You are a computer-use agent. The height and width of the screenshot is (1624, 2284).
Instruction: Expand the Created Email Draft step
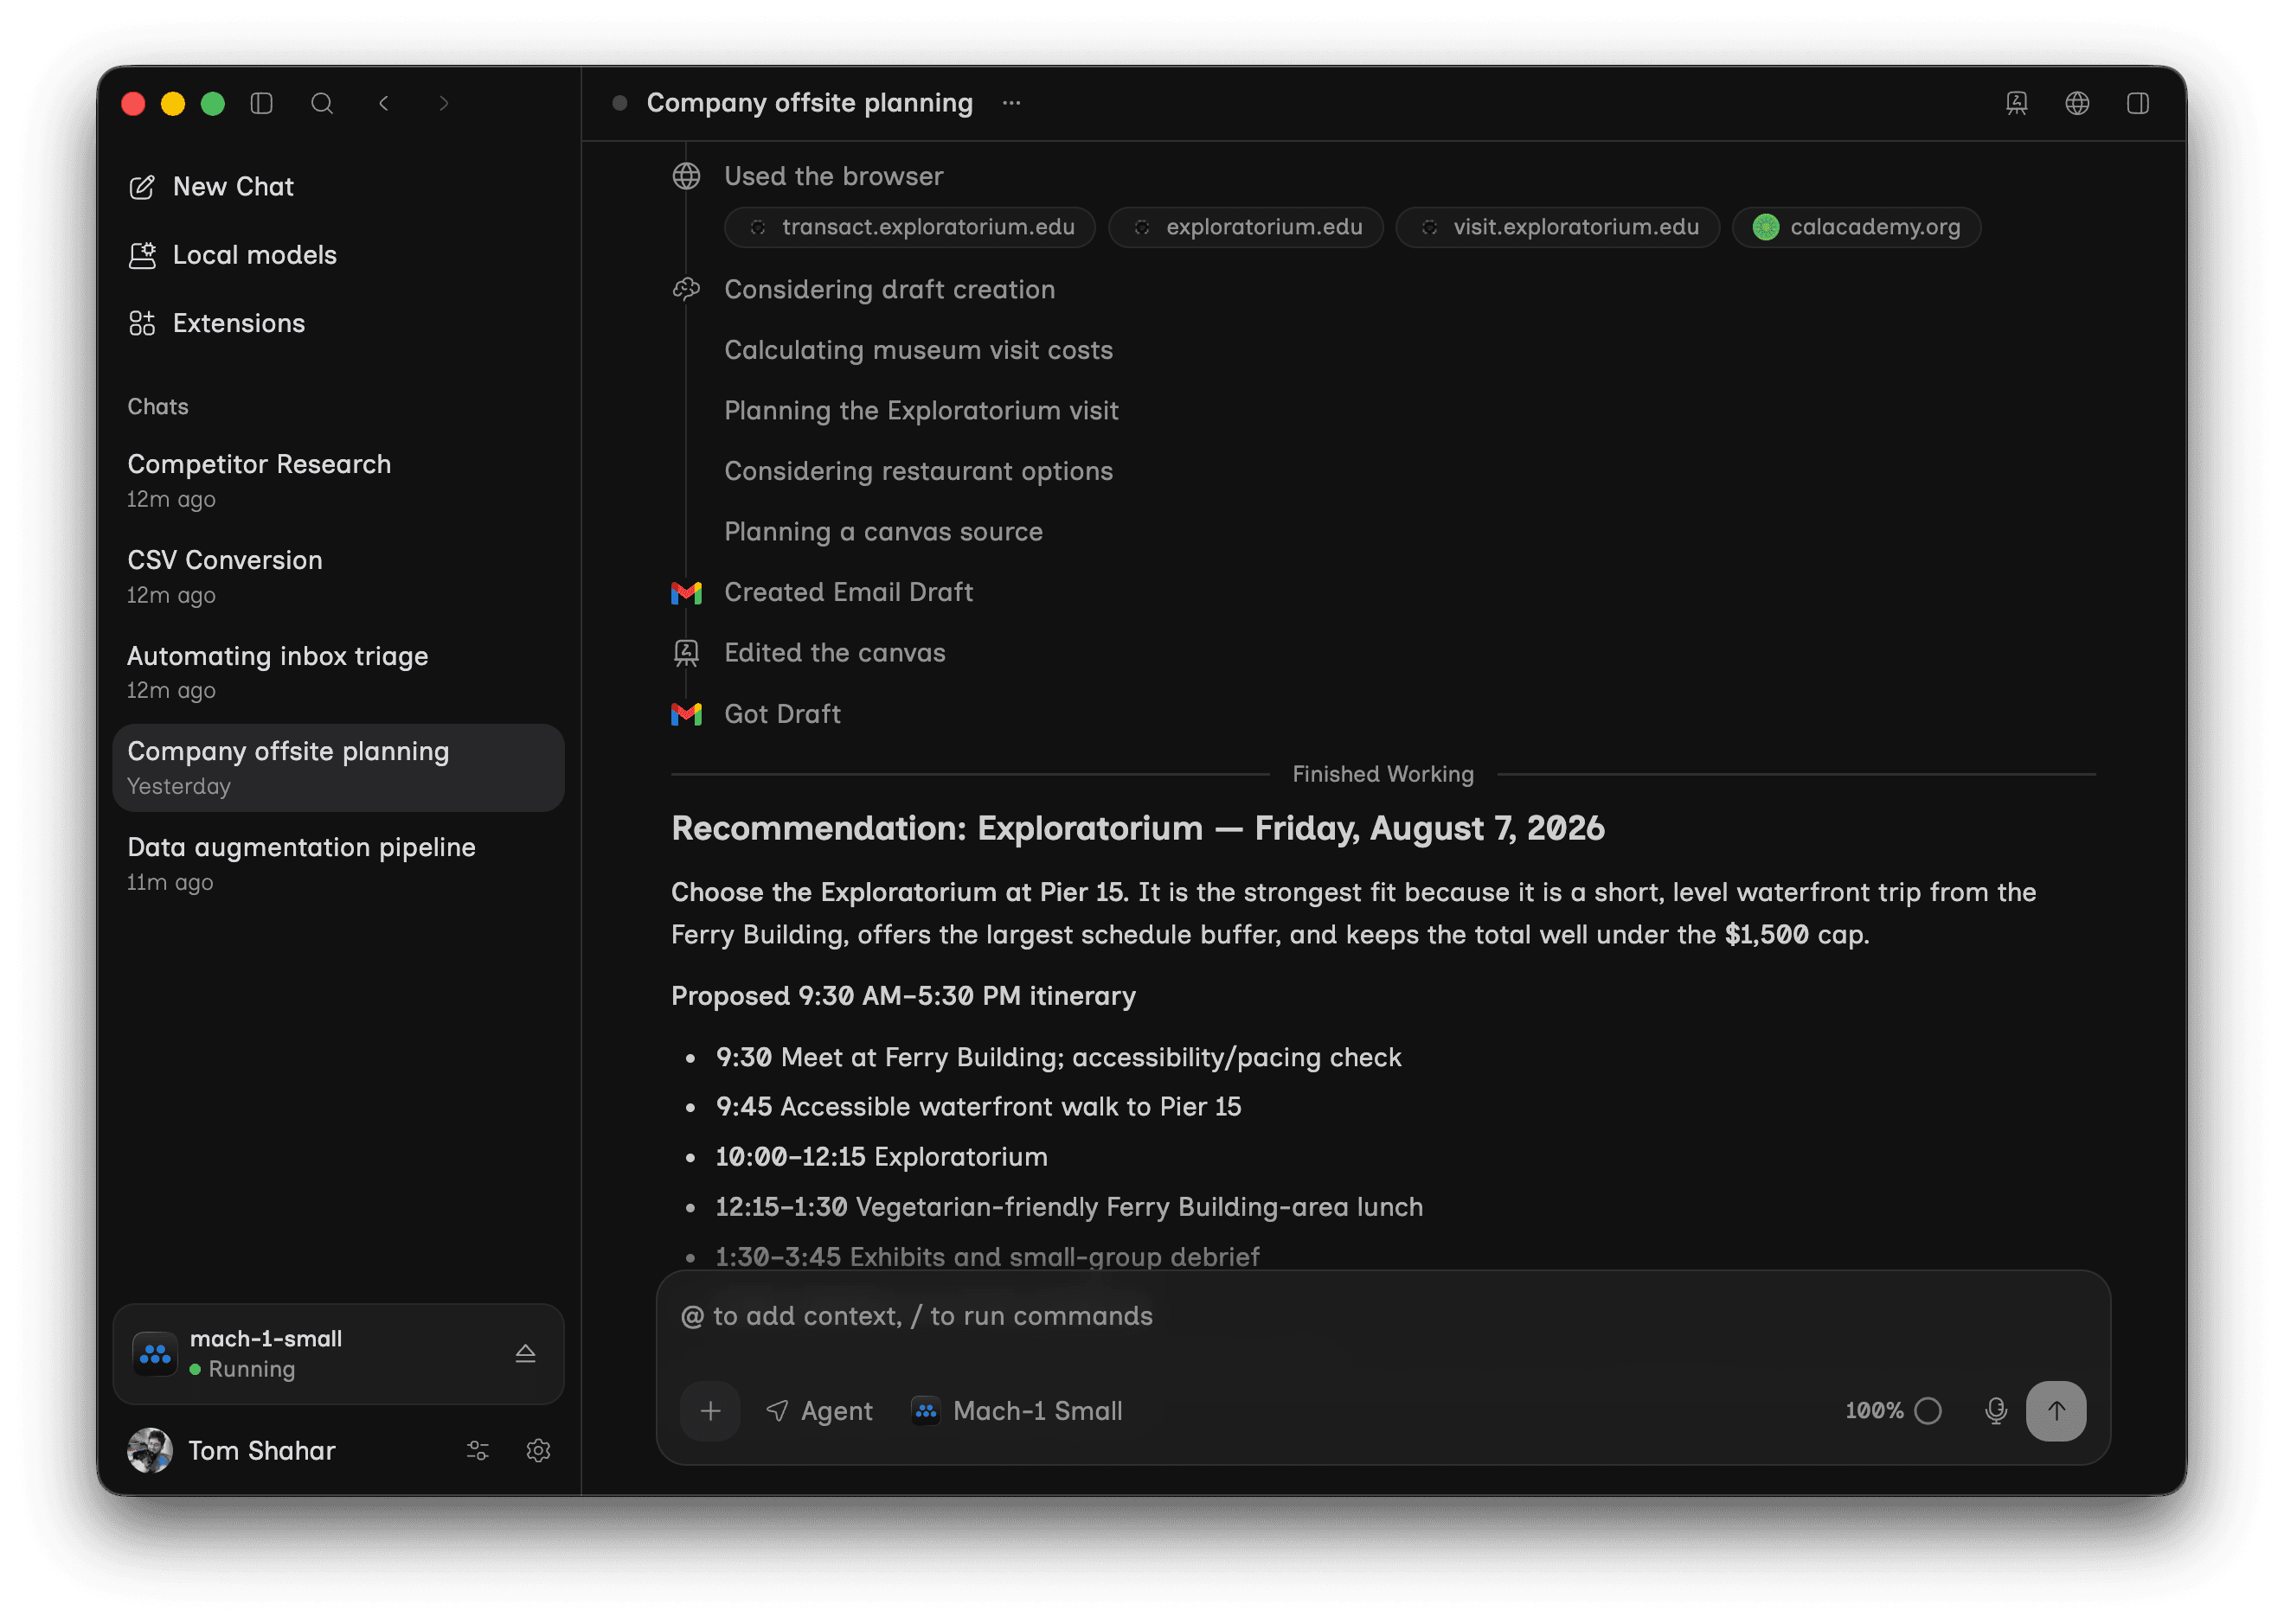[849, 592]
